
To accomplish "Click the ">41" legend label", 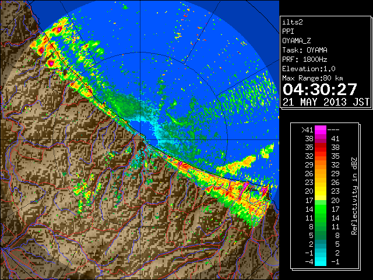I will 307,130.
